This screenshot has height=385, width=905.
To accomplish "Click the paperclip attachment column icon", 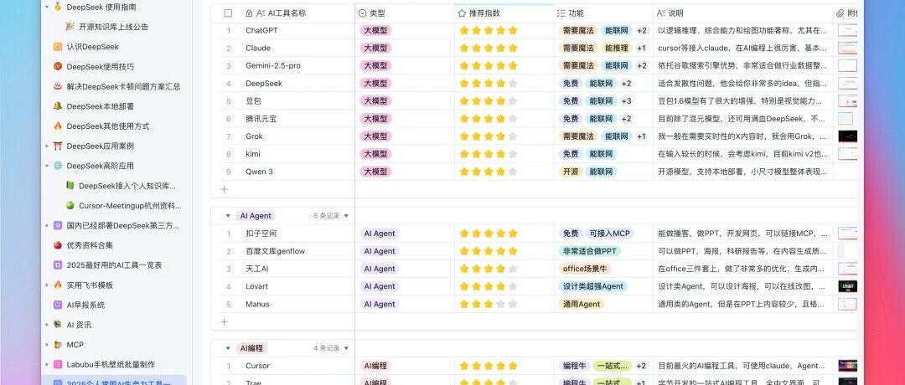I will pyautogui.click(x=840, y=13).
